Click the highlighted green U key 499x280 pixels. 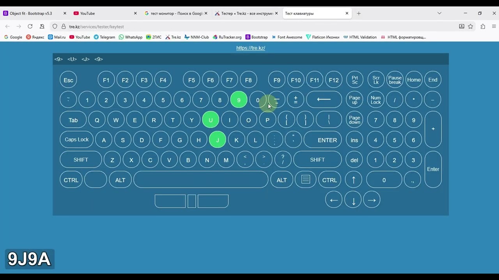(x=211, y=120)
